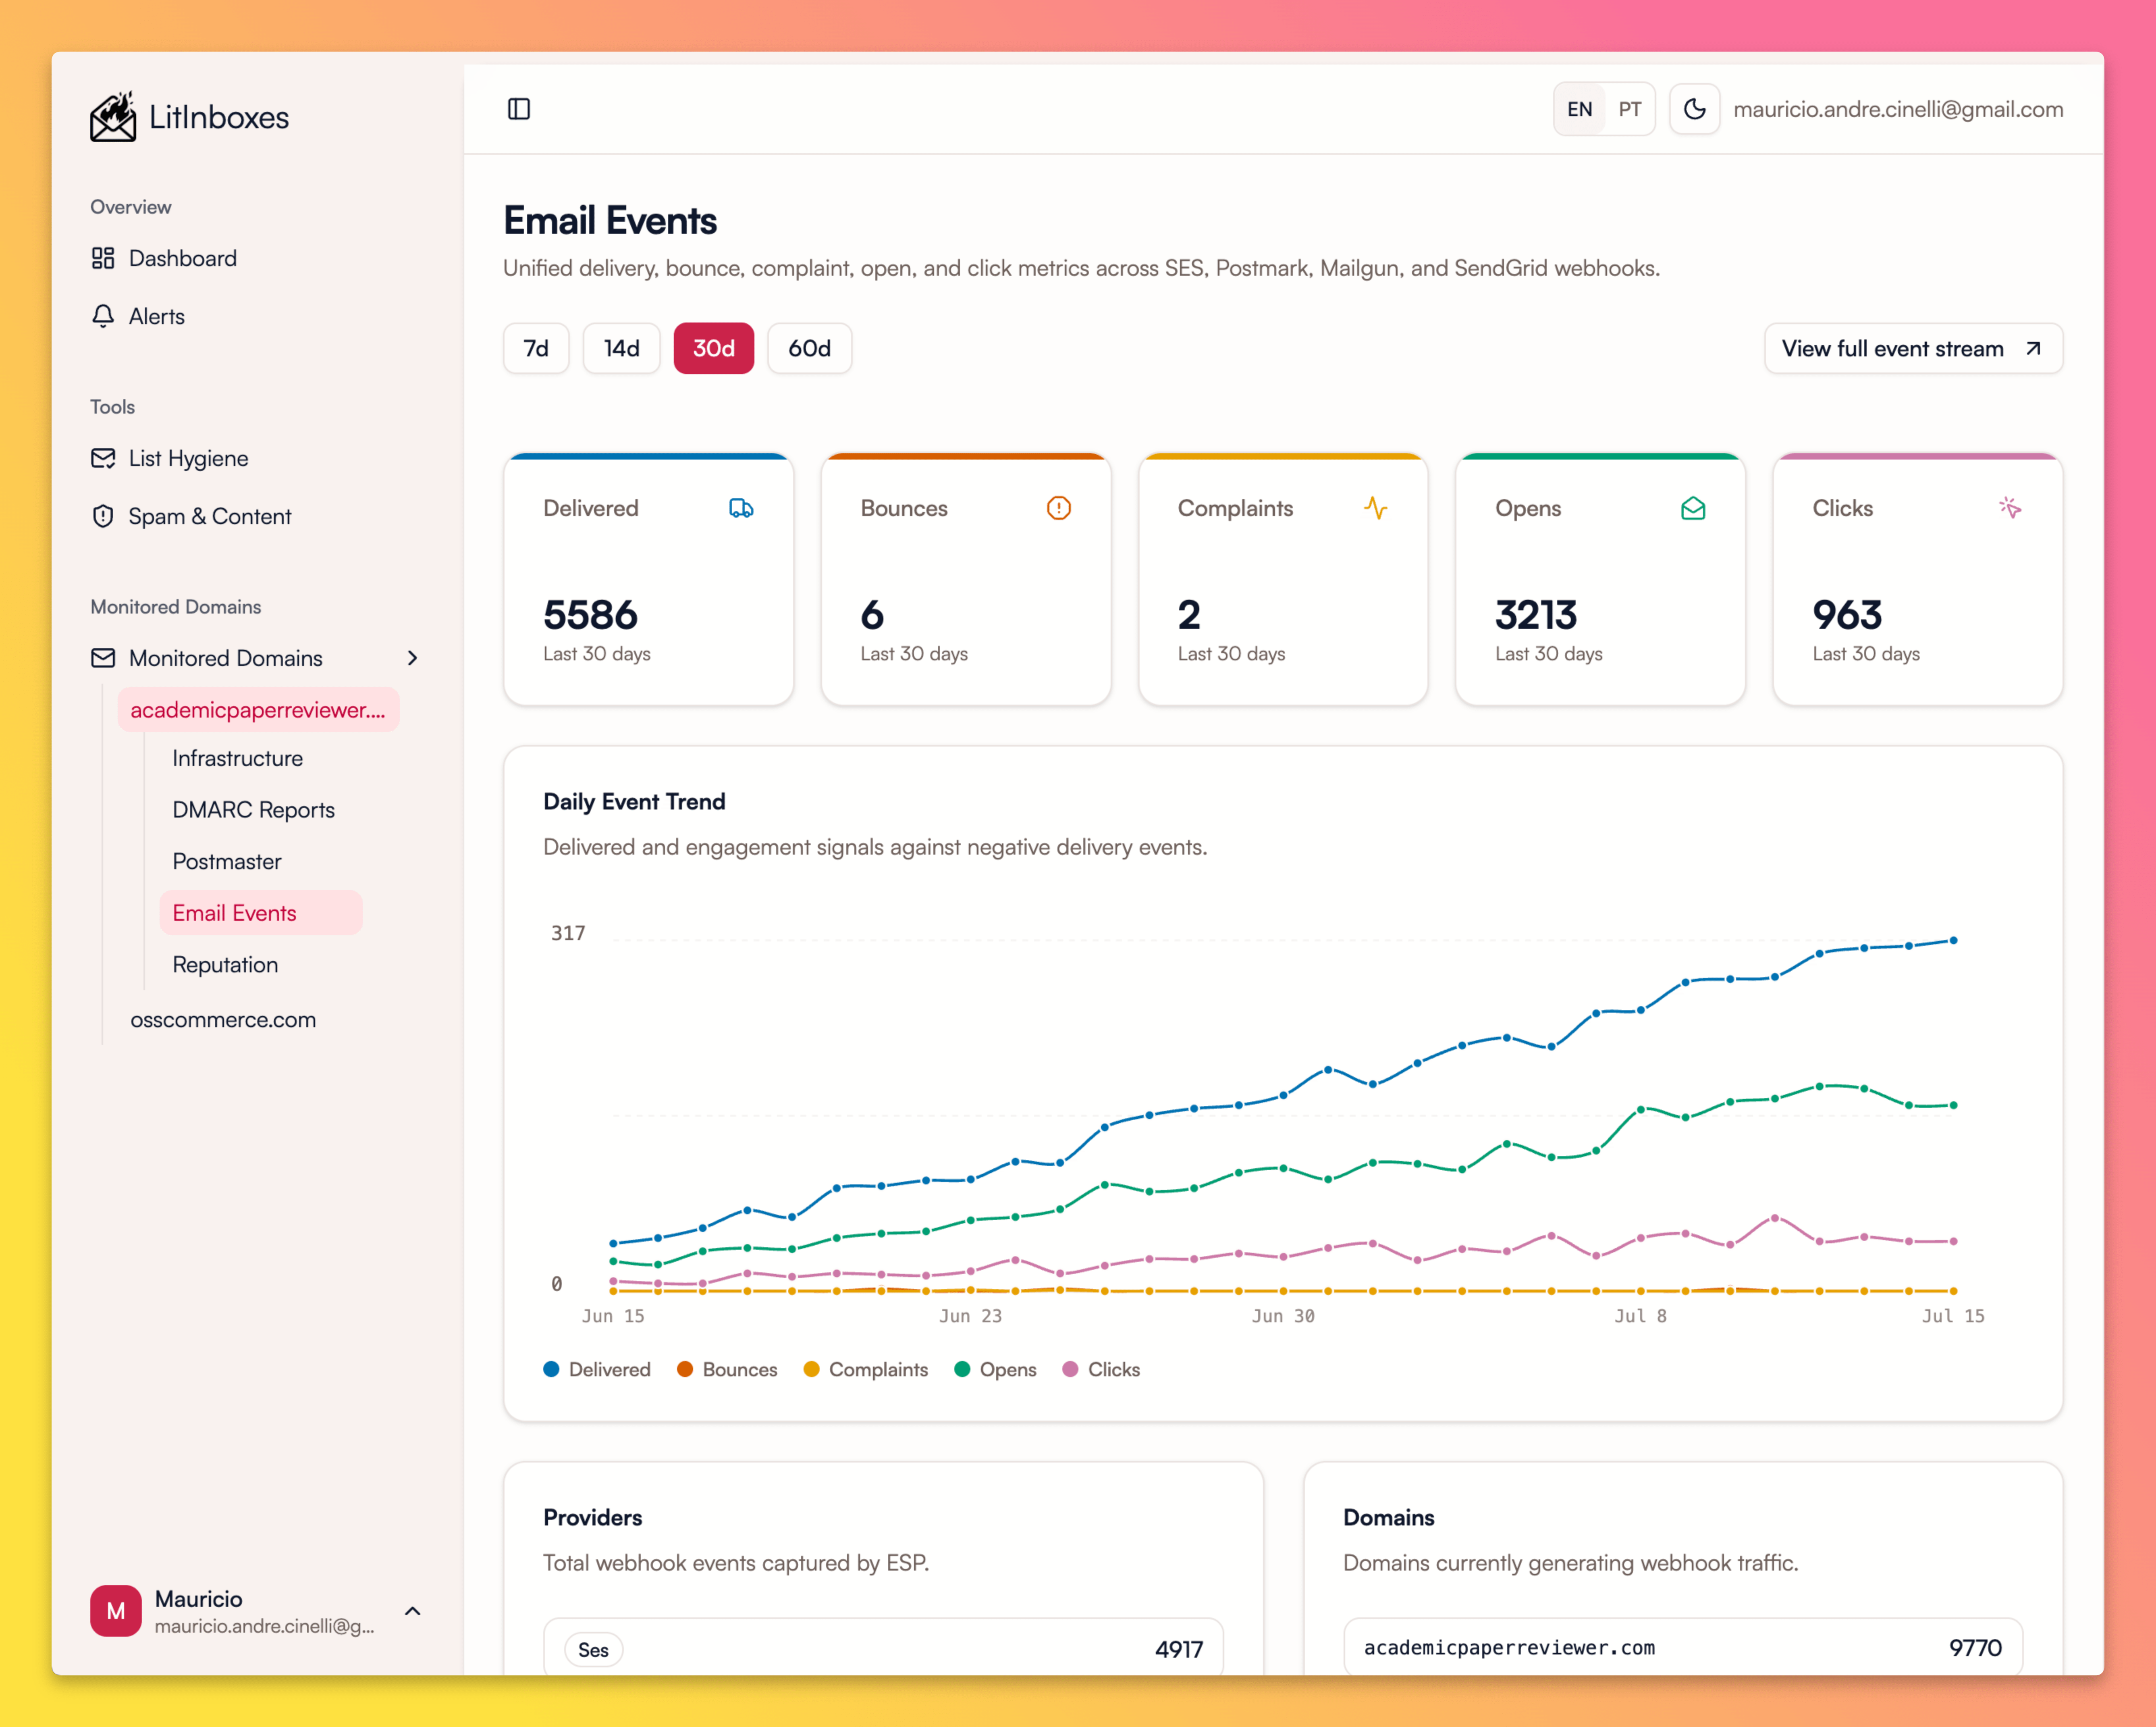Viewport: 2156px width, 1727px height.
Task: Open Spam & Content tool
Action: pyautogui.click(x=210, y=516)
